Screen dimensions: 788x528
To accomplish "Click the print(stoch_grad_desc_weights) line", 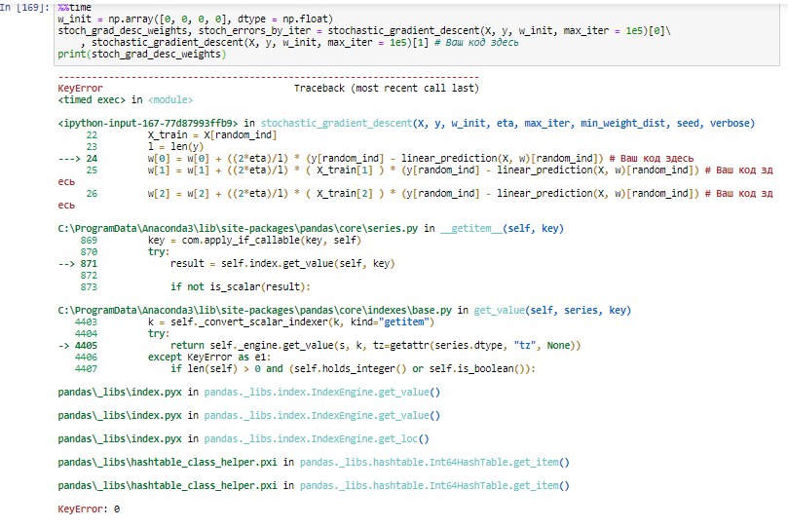I will (x=141, y=54).
